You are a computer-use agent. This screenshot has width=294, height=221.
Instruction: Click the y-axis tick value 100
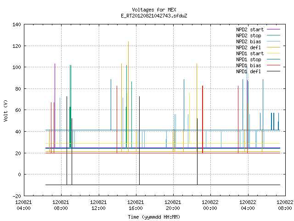point(17,67)
